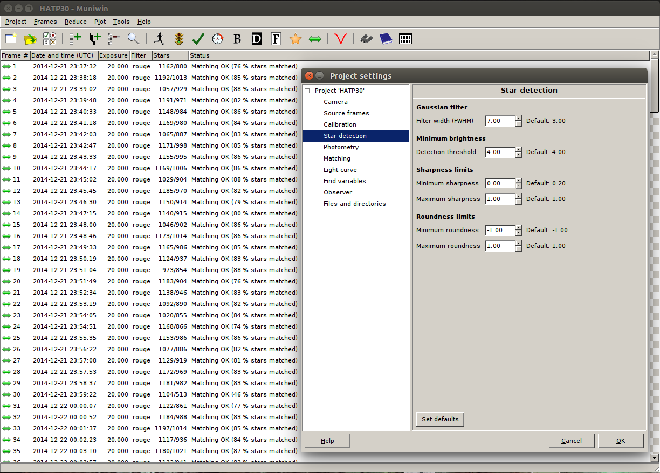Click the table grid toolbar icon
Image resolution: width=660 pixels, height=473 pixels.
[405, 39]
